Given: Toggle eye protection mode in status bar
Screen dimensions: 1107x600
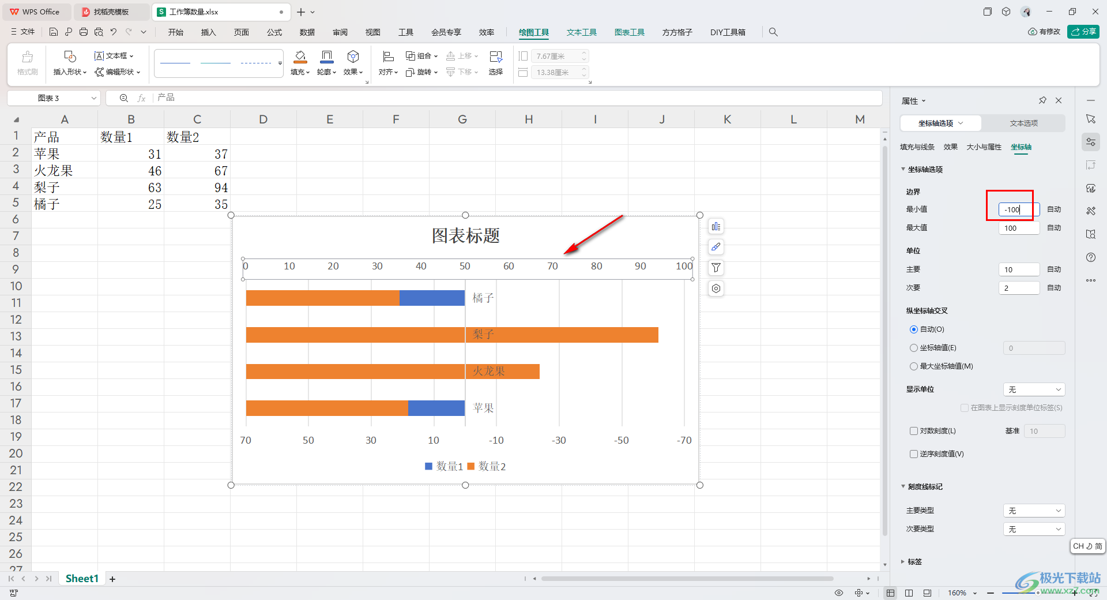Looking at the screenshot, I should (x=839, y=592).
